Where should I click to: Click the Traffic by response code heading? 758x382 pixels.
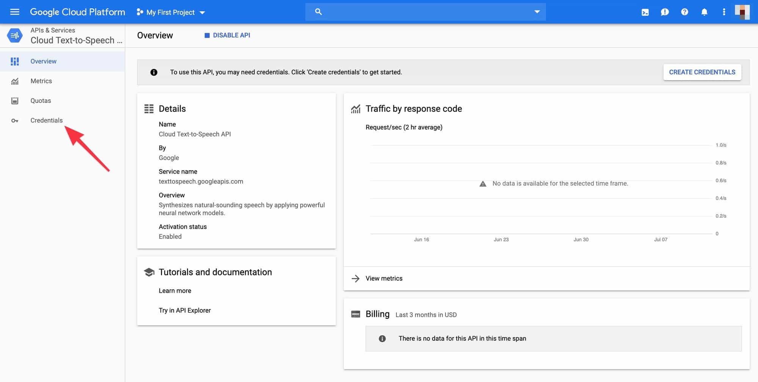pyautogui.click(x=414, y=109)
